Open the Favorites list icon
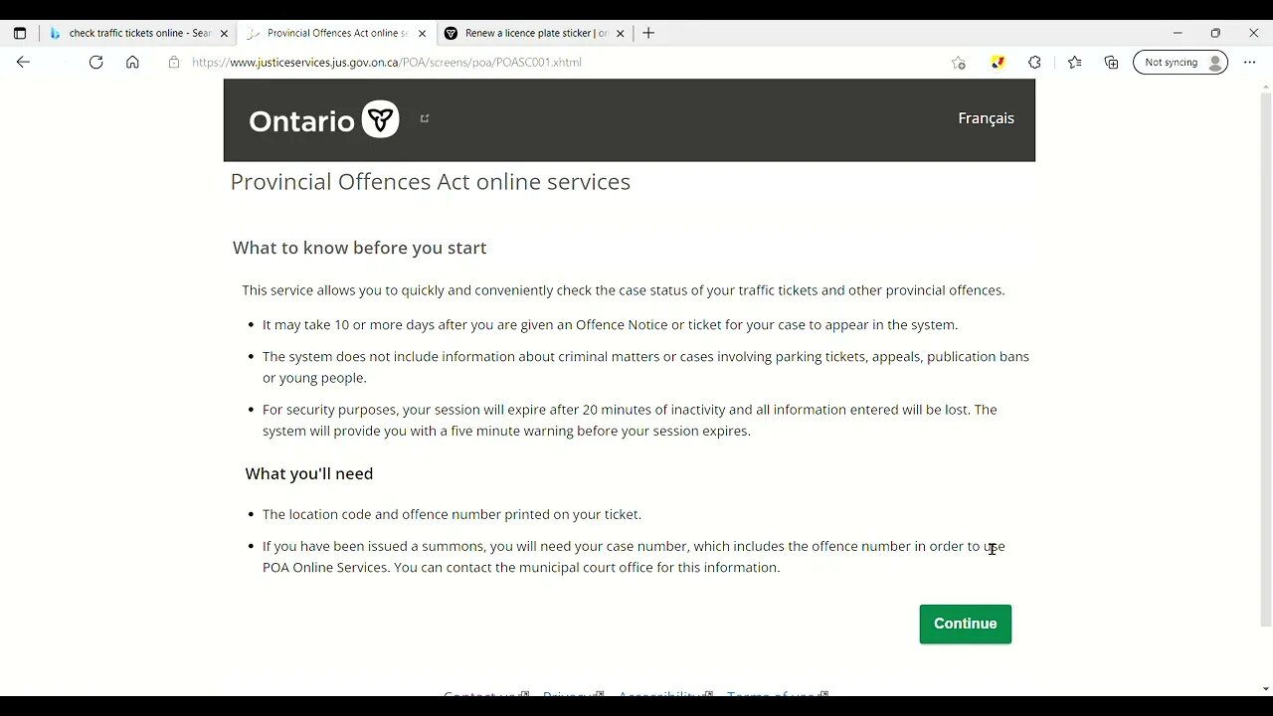The image size is (1273, 716). tap(1074, 62)
